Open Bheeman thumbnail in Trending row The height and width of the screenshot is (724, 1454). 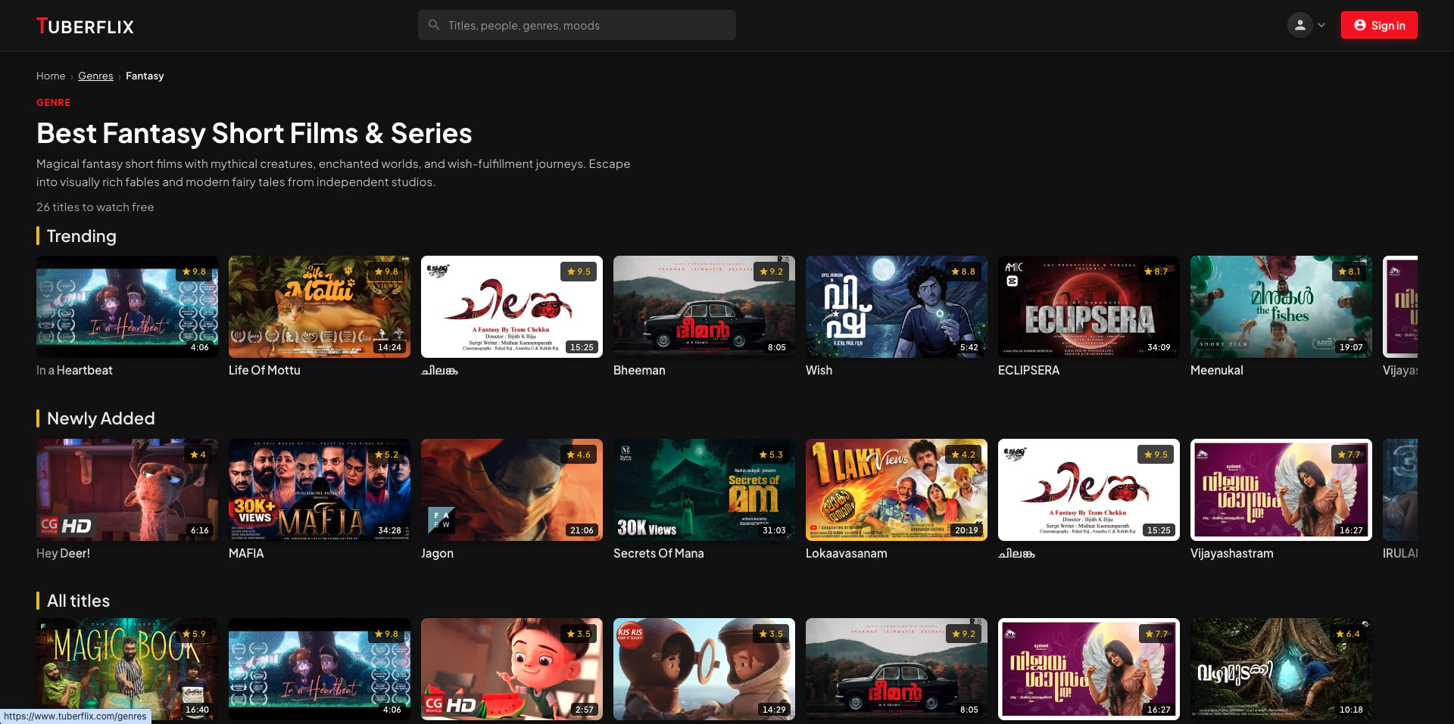click(x=704, y=306)
